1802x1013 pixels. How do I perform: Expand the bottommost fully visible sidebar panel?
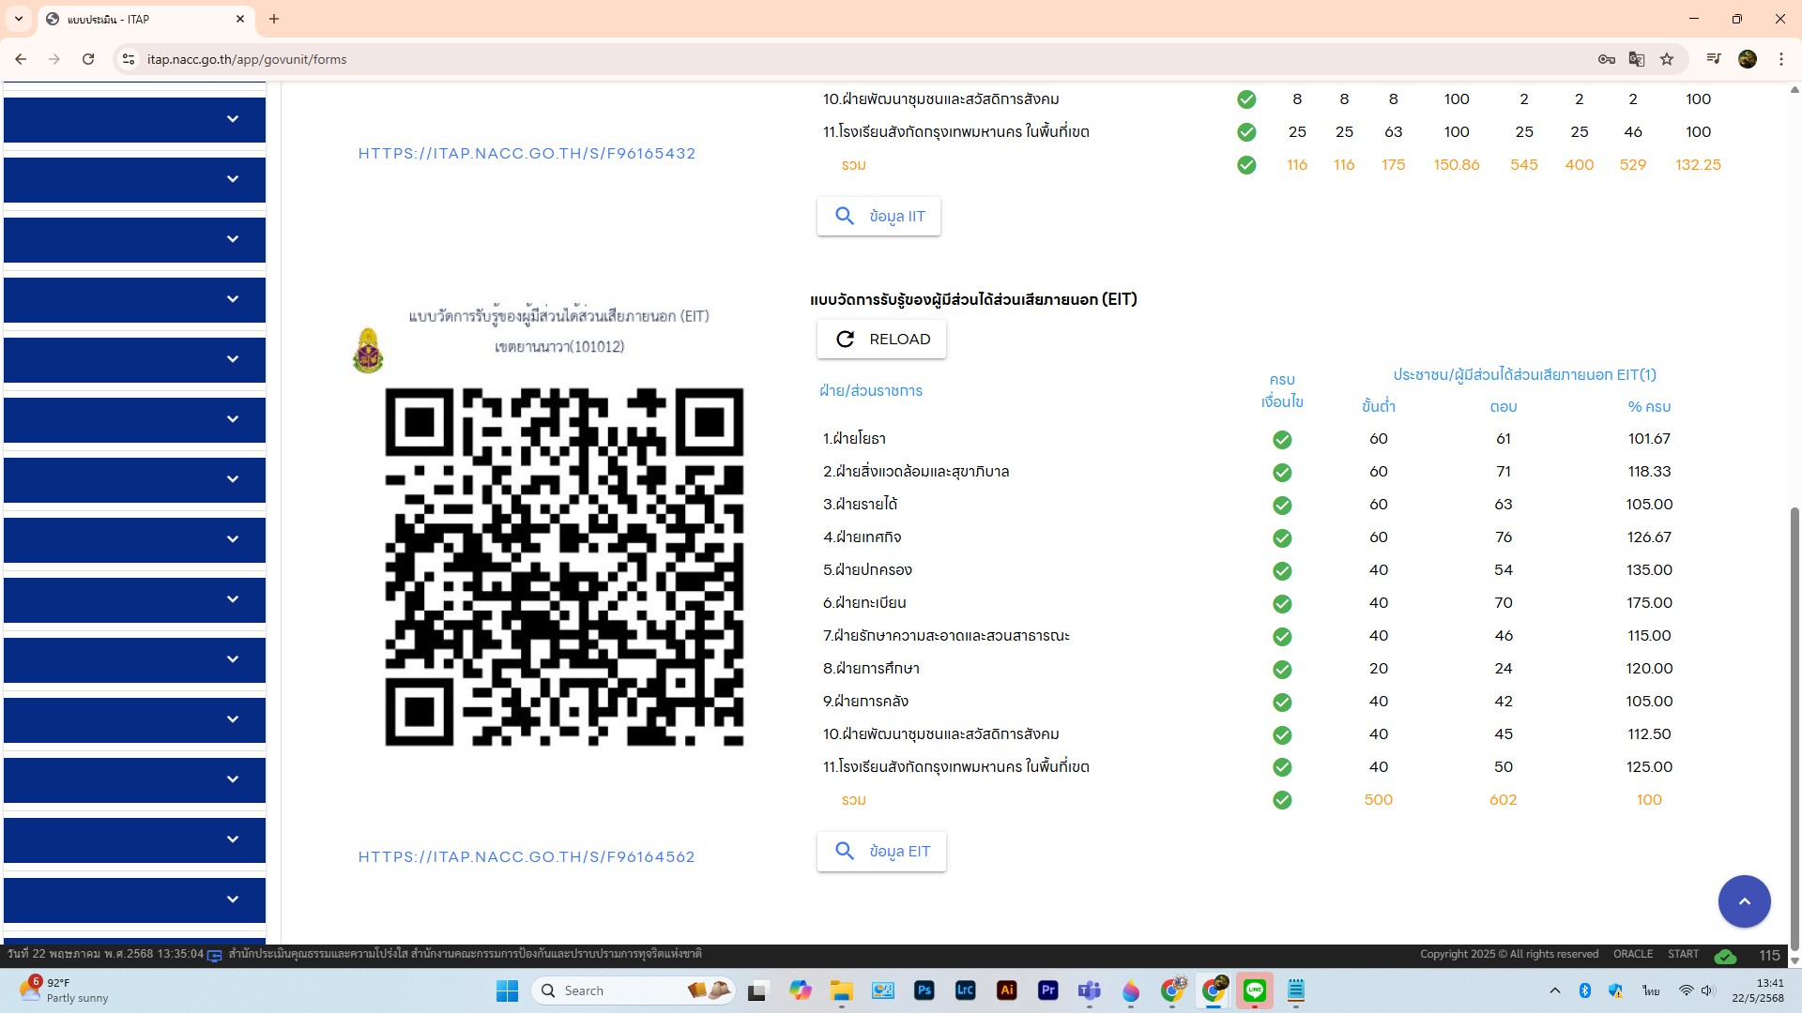232,900
